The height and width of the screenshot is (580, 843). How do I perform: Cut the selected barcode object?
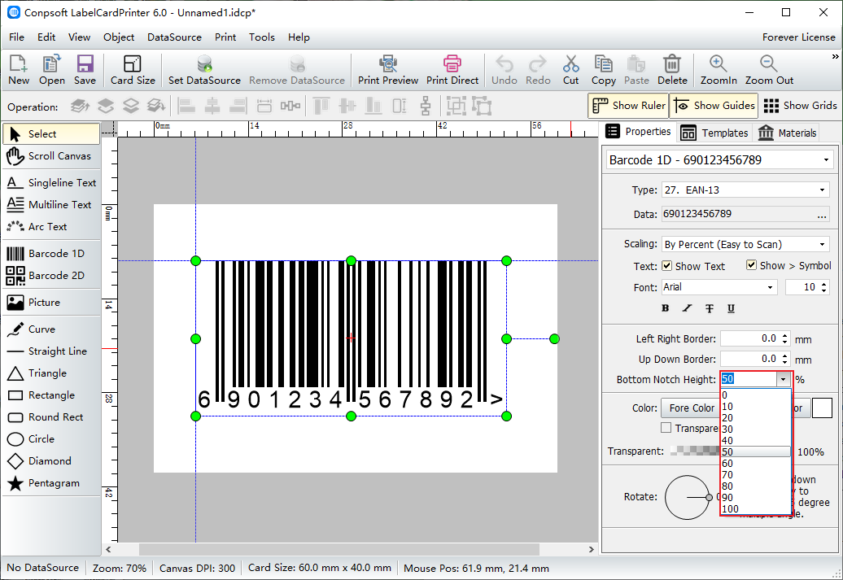(571, 70)
